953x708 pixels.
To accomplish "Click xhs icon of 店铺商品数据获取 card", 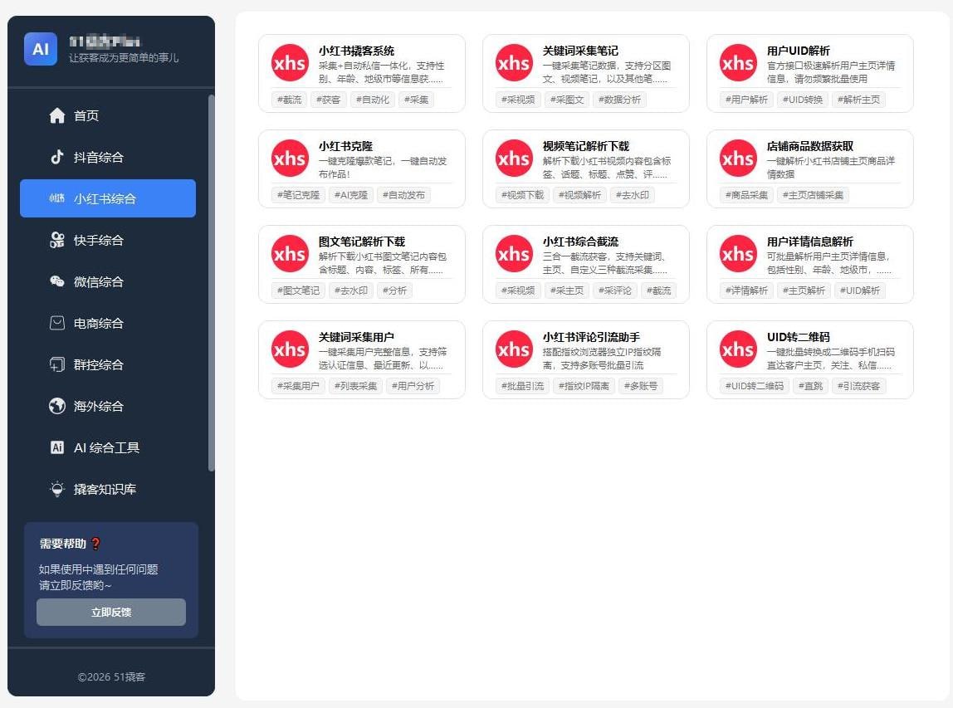I will tap(738, 158).
